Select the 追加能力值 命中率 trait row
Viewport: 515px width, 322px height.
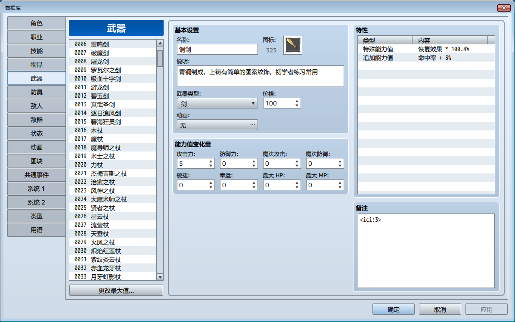click(x=426, y=58)
